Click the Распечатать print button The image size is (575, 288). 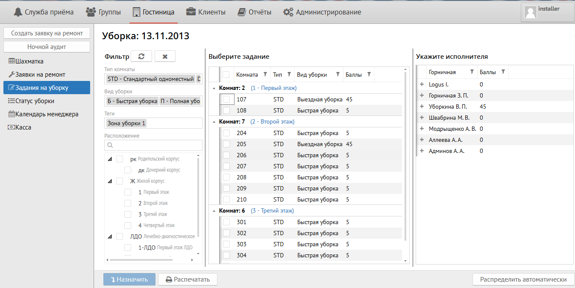[188, 279]
